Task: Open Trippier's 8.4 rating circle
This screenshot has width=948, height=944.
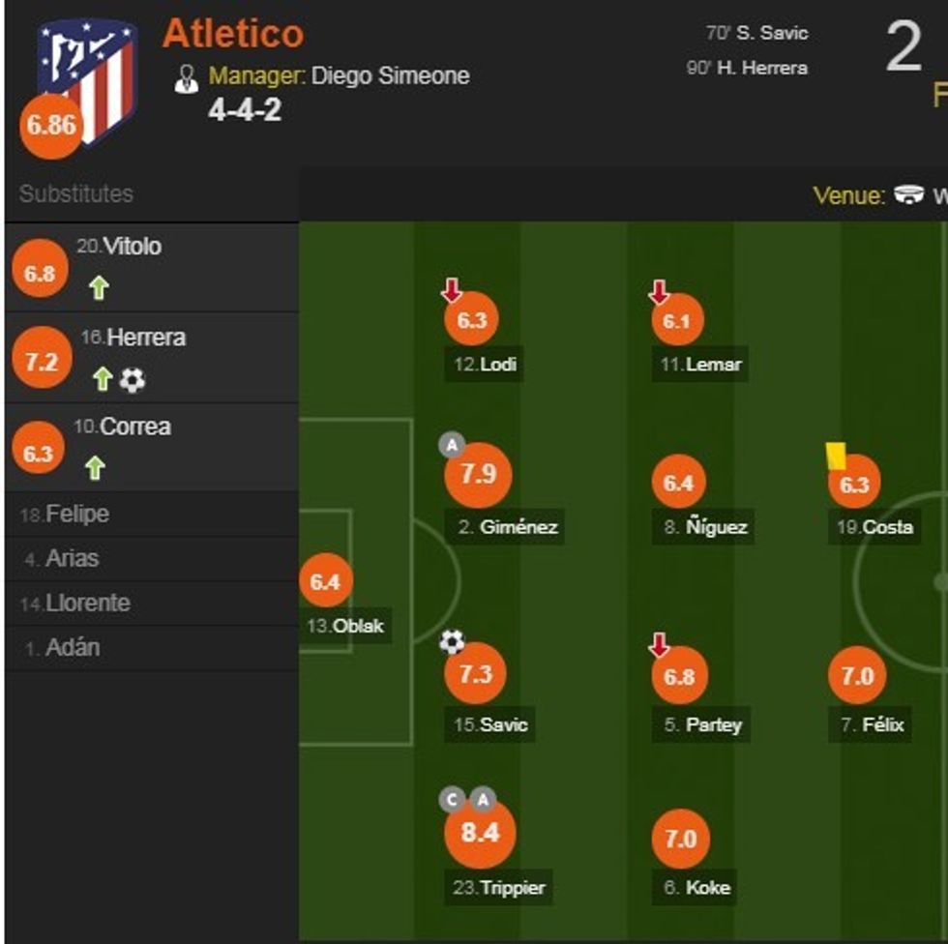Action: click(480, 833)
